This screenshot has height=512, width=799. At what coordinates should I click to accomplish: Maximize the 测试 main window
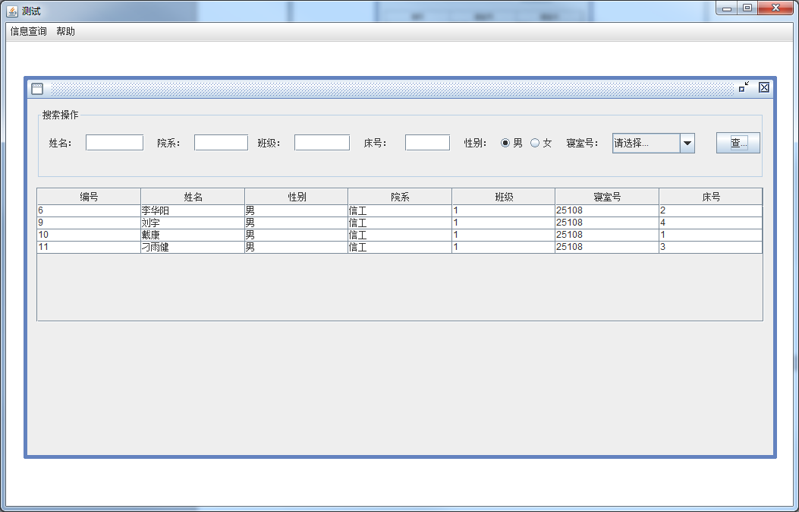(x=747, y=8)
